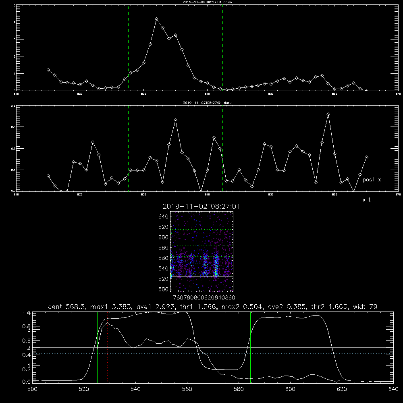Screen dimensions: 403x403
Task: Click the upper white line at 620 in spectrogram
Action: pos(202,227)
